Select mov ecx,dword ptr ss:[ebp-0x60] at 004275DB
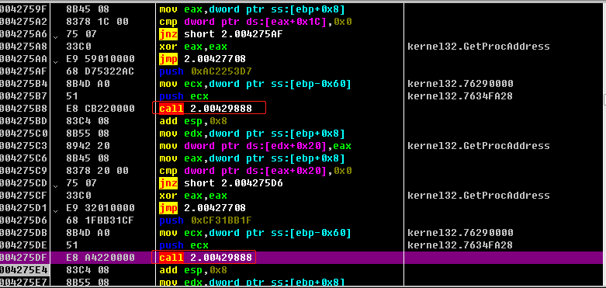Image resolution: width=606 pixels, height=288 pixels. [x=256, y=233]
